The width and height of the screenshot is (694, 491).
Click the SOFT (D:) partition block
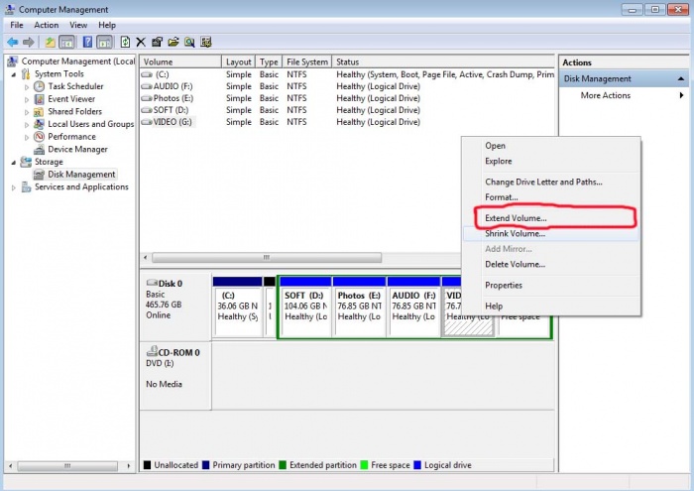point(304,307)
